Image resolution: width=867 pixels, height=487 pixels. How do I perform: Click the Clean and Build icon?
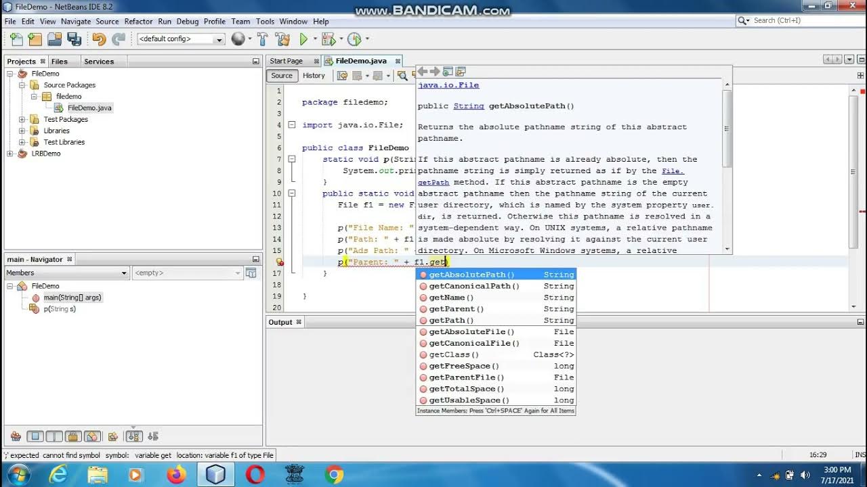click(x=282, y=39)
